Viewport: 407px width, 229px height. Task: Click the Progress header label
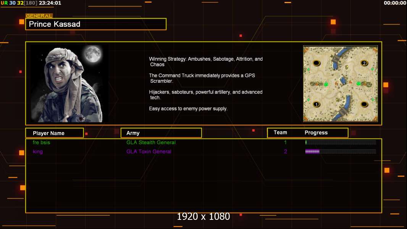pyautogui.click(x=316, y=132)
